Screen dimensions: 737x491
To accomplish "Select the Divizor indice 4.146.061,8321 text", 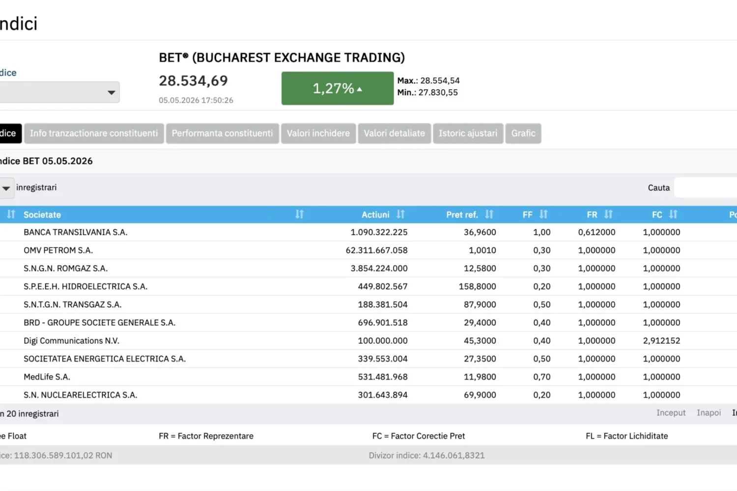I will point(426,456).
